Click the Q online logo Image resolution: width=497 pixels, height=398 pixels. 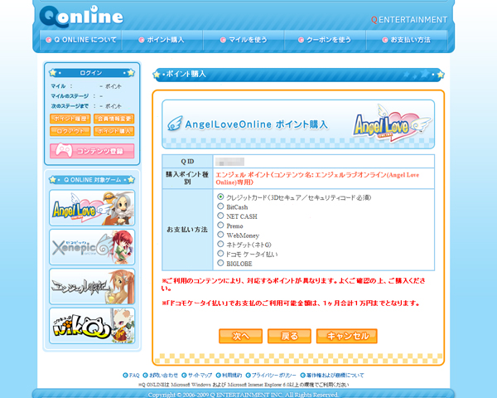click(x=81, y=17)
